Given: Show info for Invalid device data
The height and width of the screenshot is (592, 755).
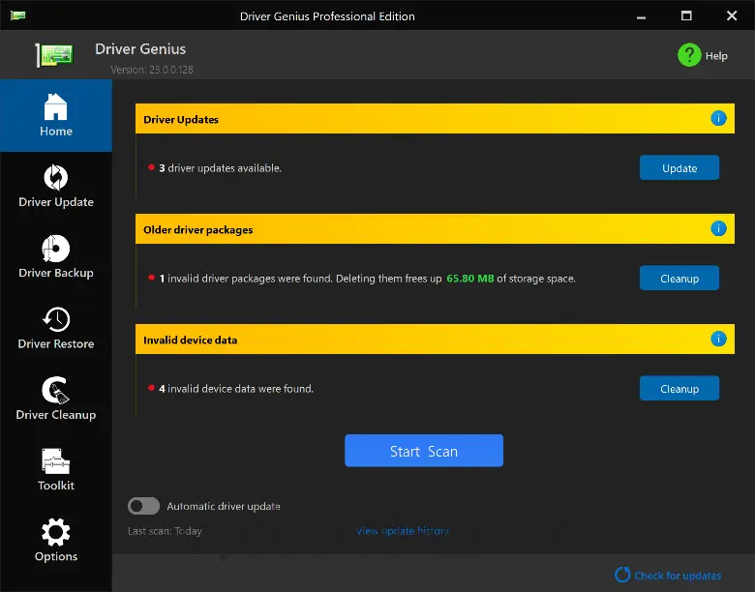Looking at the screenshot, I should (718, 340).
